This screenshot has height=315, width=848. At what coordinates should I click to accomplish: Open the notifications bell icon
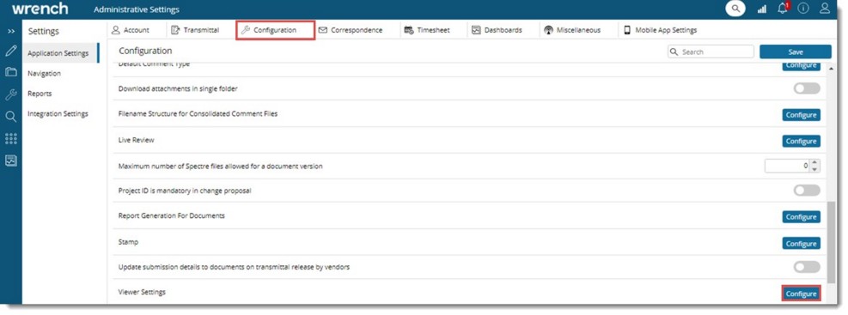point(783,8)
